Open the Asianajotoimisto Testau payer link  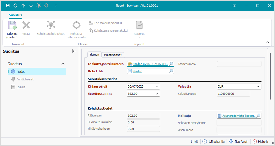[239, 116]
